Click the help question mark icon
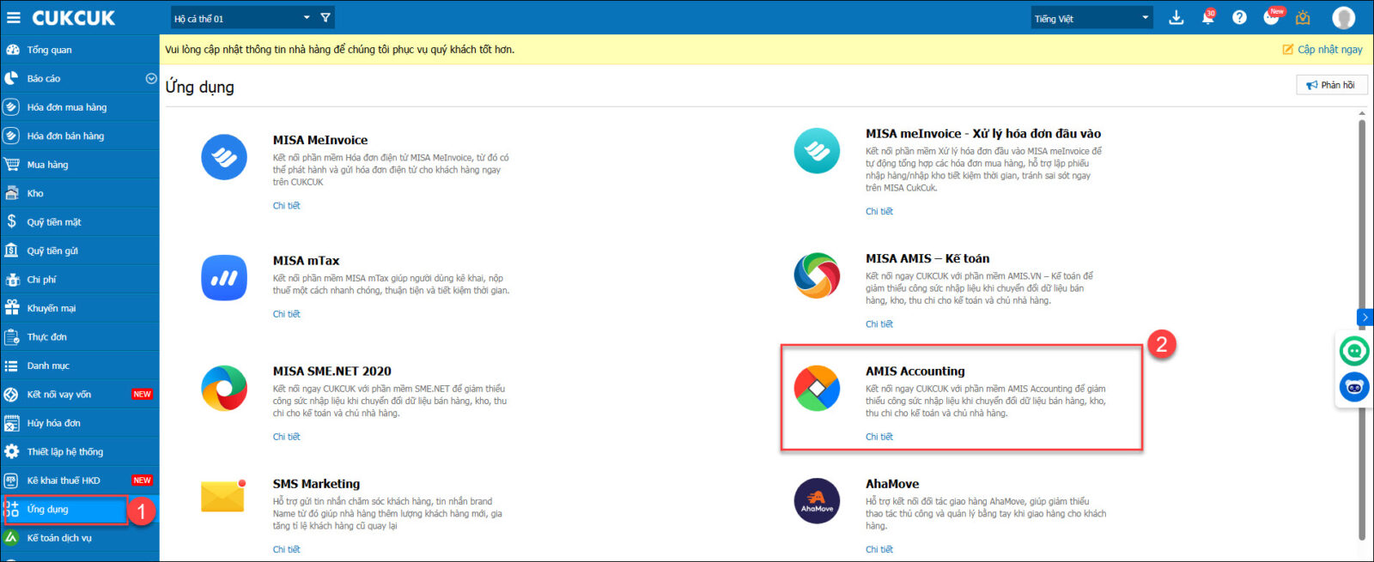1374x562 pixels. (x=1239, y=18)
